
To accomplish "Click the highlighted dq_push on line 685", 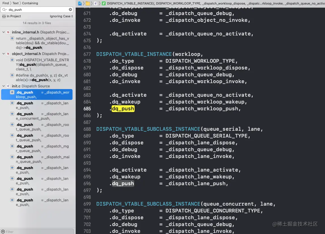I will [x=123, y=109].
